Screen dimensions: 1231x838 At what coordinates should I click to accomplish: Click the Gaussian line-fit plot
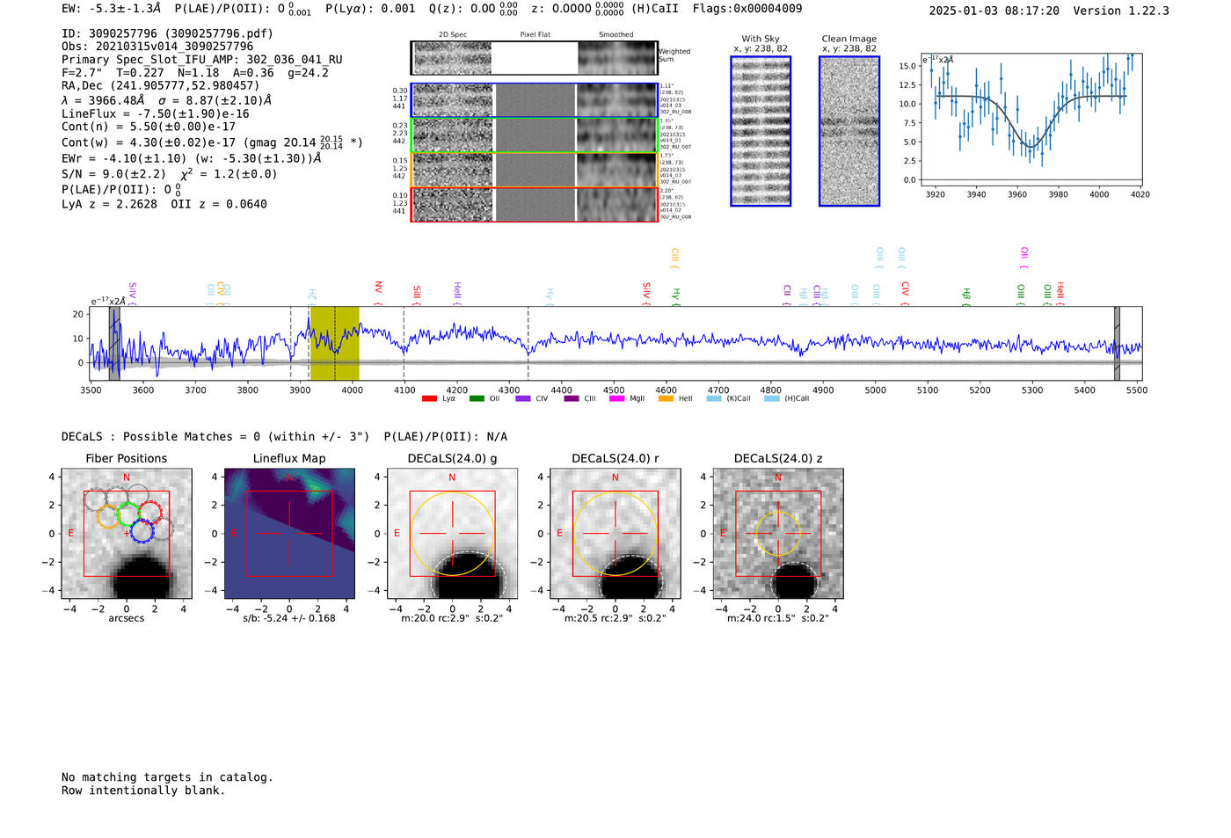coord(1031,120)
